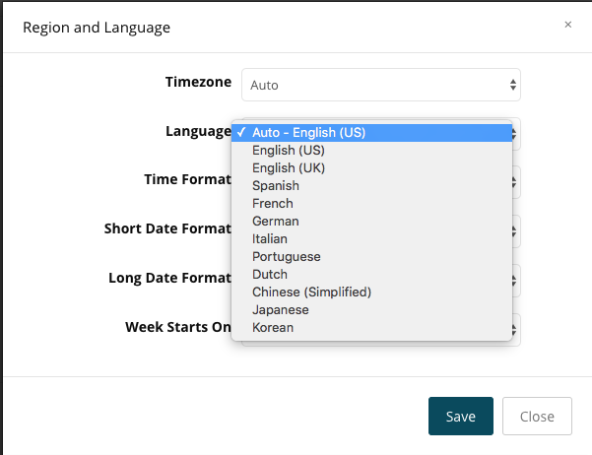592x455 pixels.
Task: Pick Spanish from the language list
Action: tap(371, 186)
